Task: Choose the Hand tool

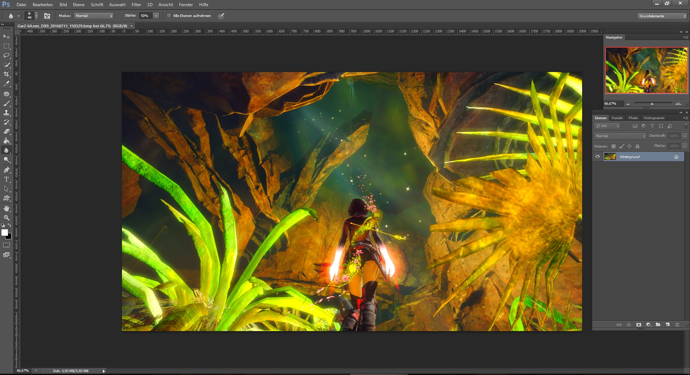Action: (6, 208)
